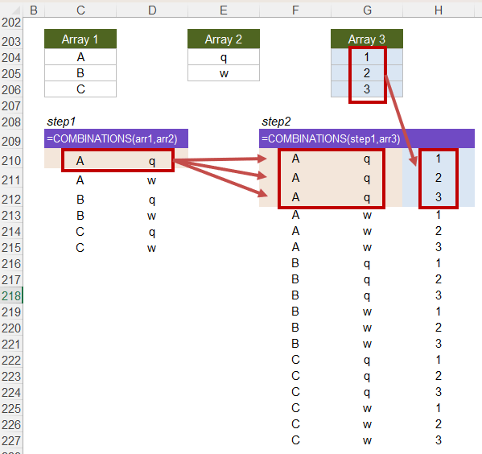Select cell A in row 210 column F
Screen dimensions: 482x454
[295, 159]
